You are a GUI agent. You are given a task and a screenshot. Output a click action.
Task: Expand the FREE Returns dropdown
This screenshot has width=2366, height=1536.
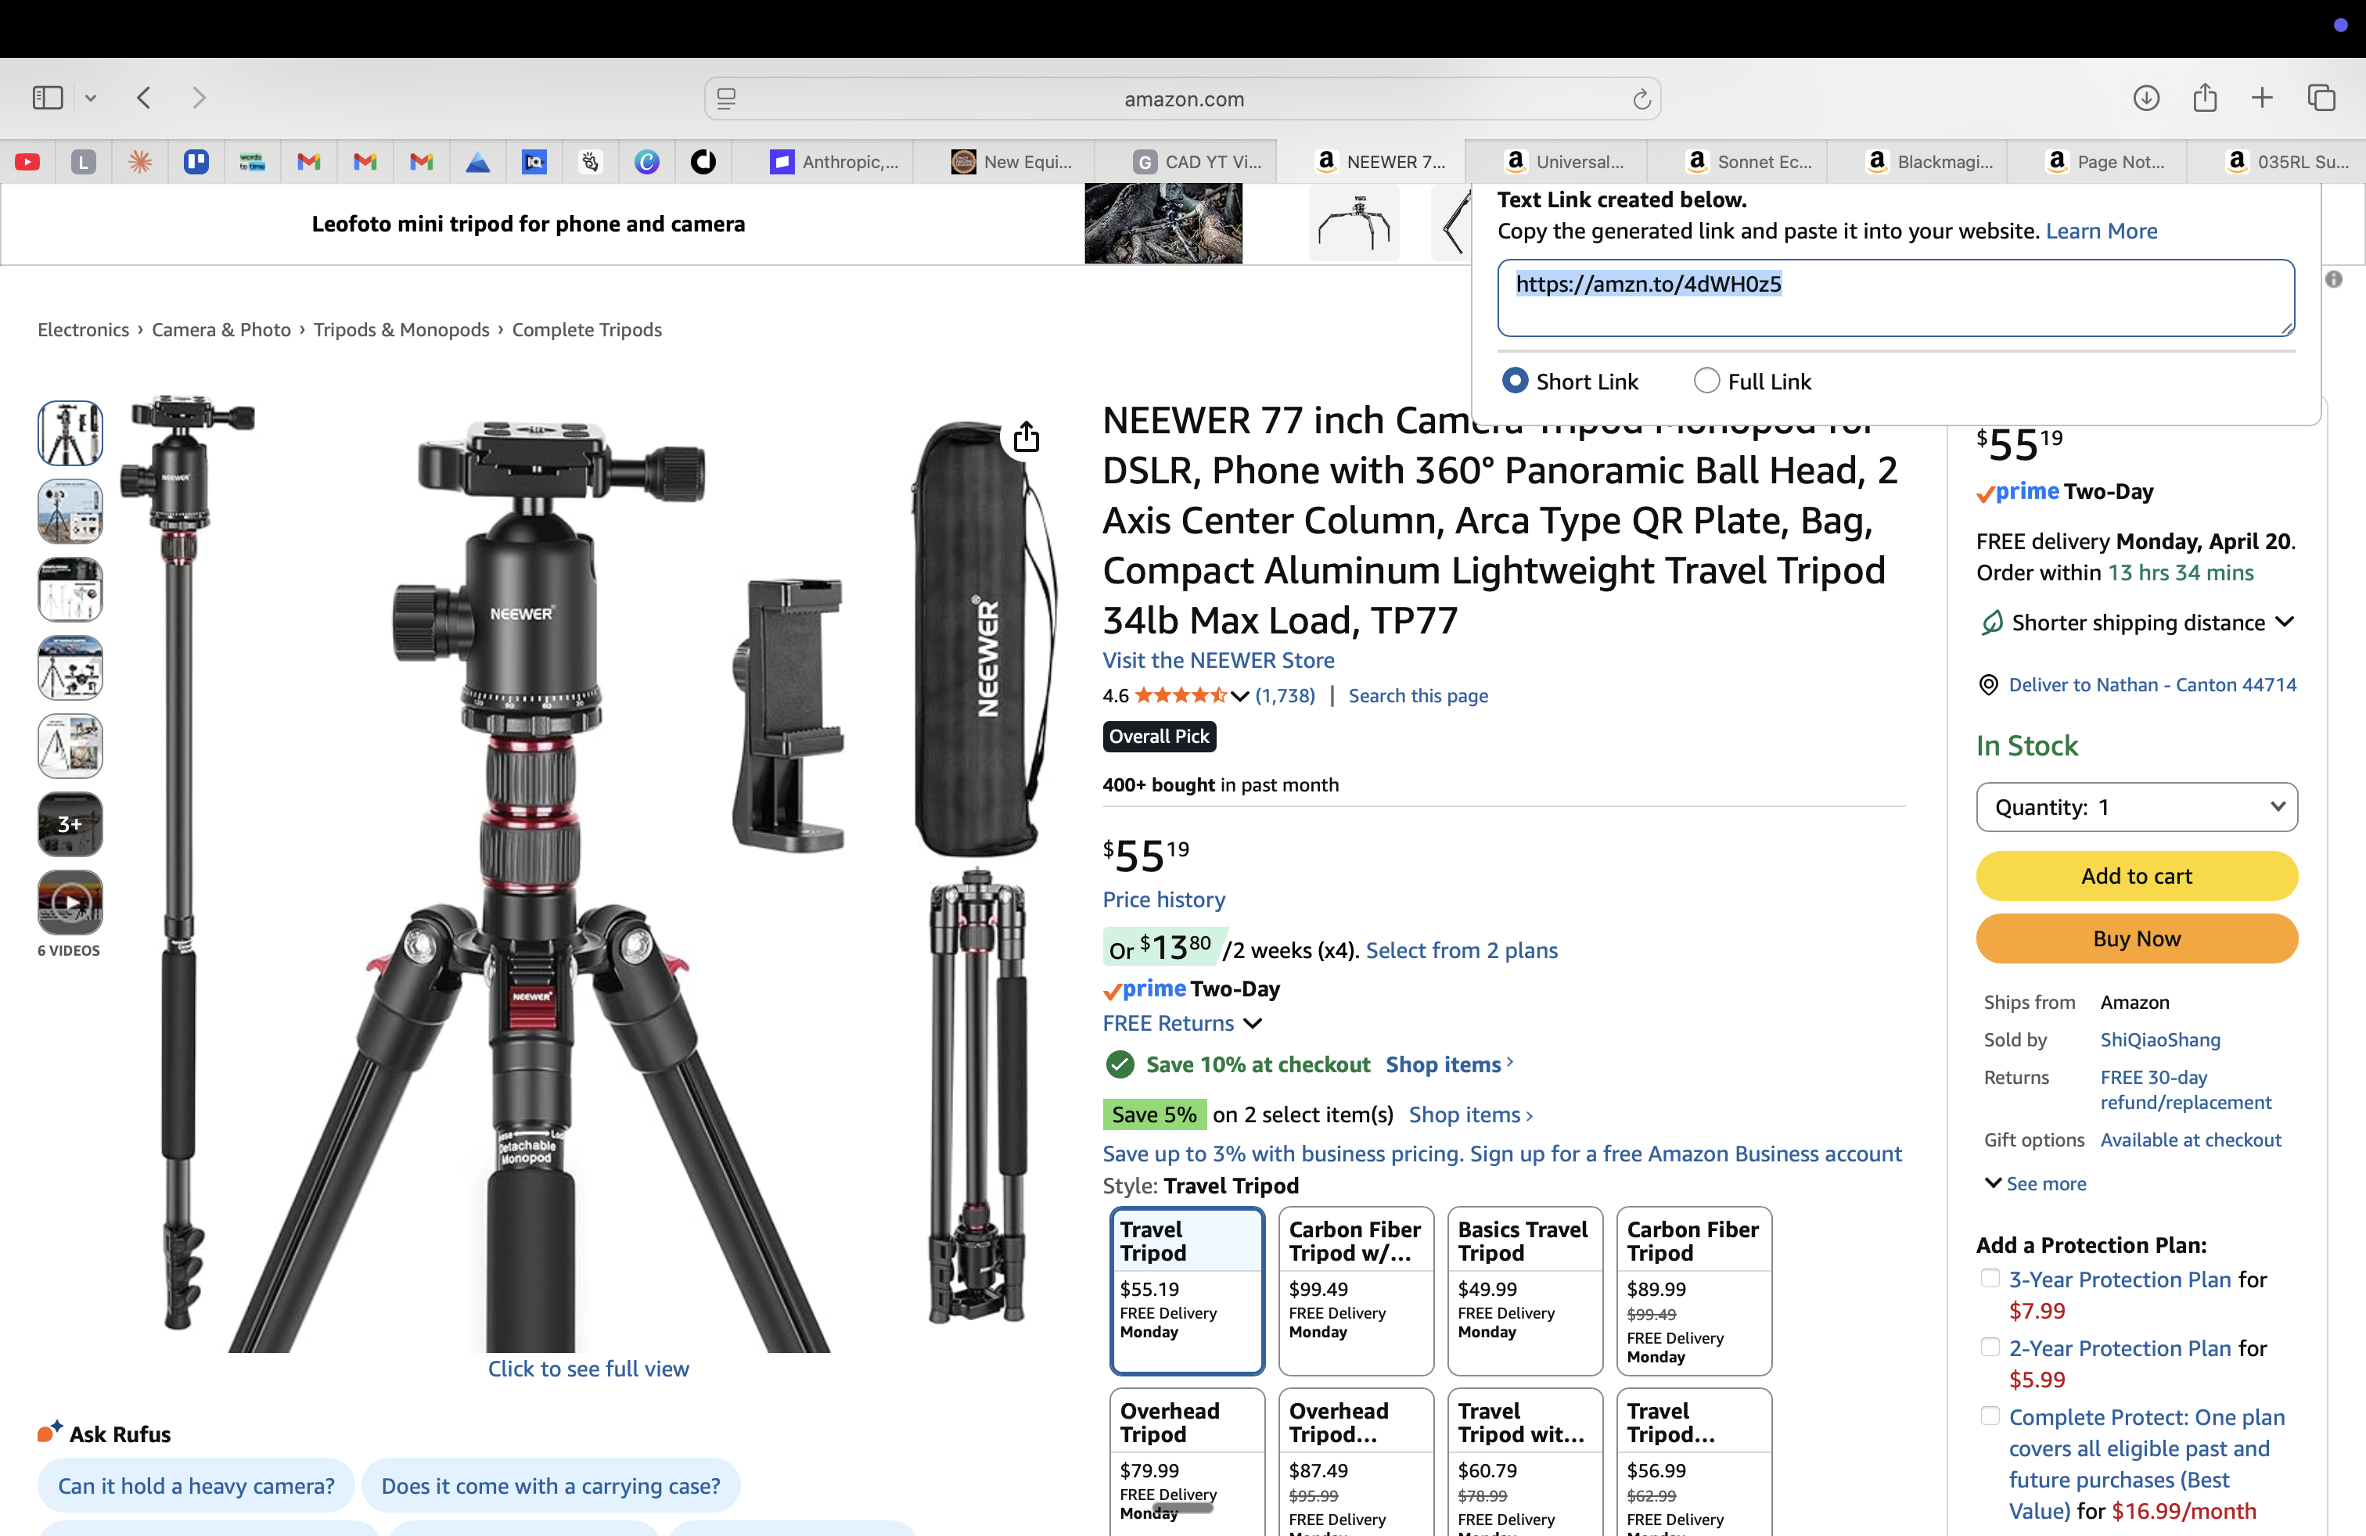pyautogui.click(x=1182, y=1023)
